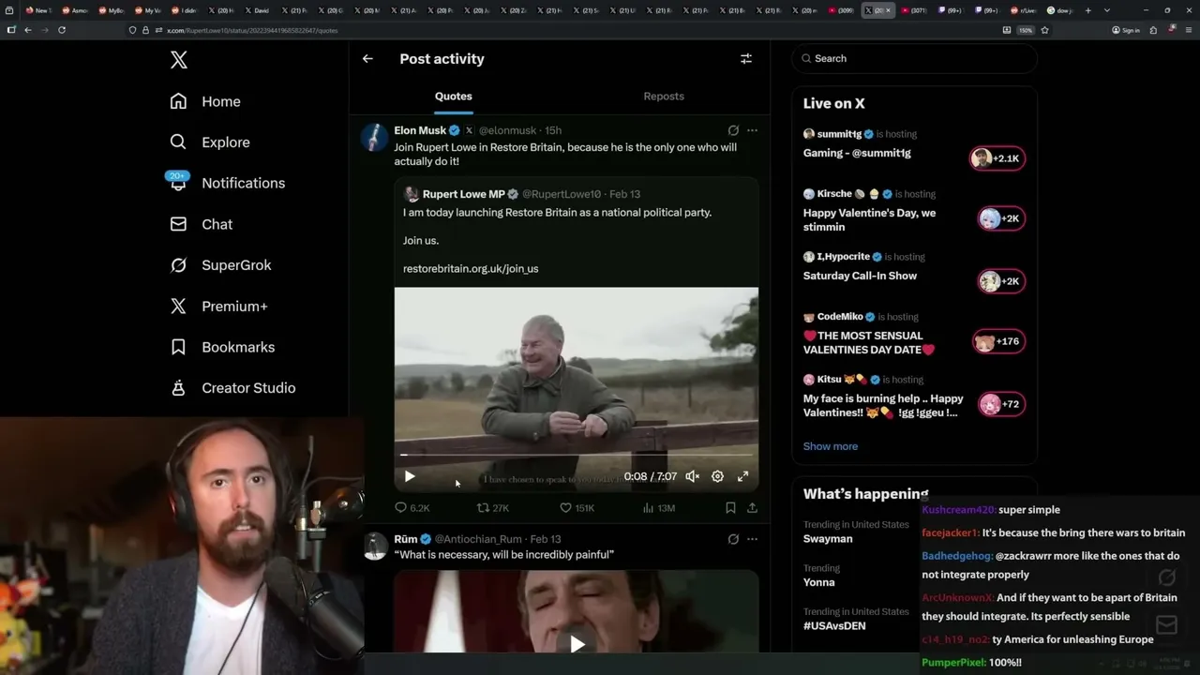Reply to Elon Musk's post (6.2K)
This screenshot has height=675, width=1200.
(x=412, y=508)
